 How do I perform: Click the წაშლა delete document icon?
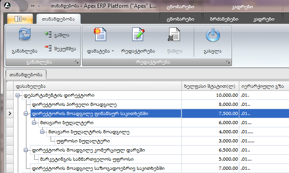click(x=174, y=34)
